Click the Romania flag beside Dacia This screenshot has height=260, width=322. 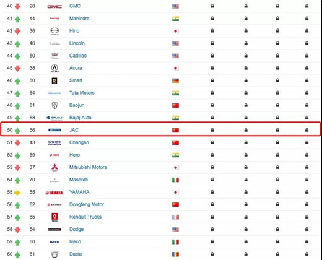point(175,254)
